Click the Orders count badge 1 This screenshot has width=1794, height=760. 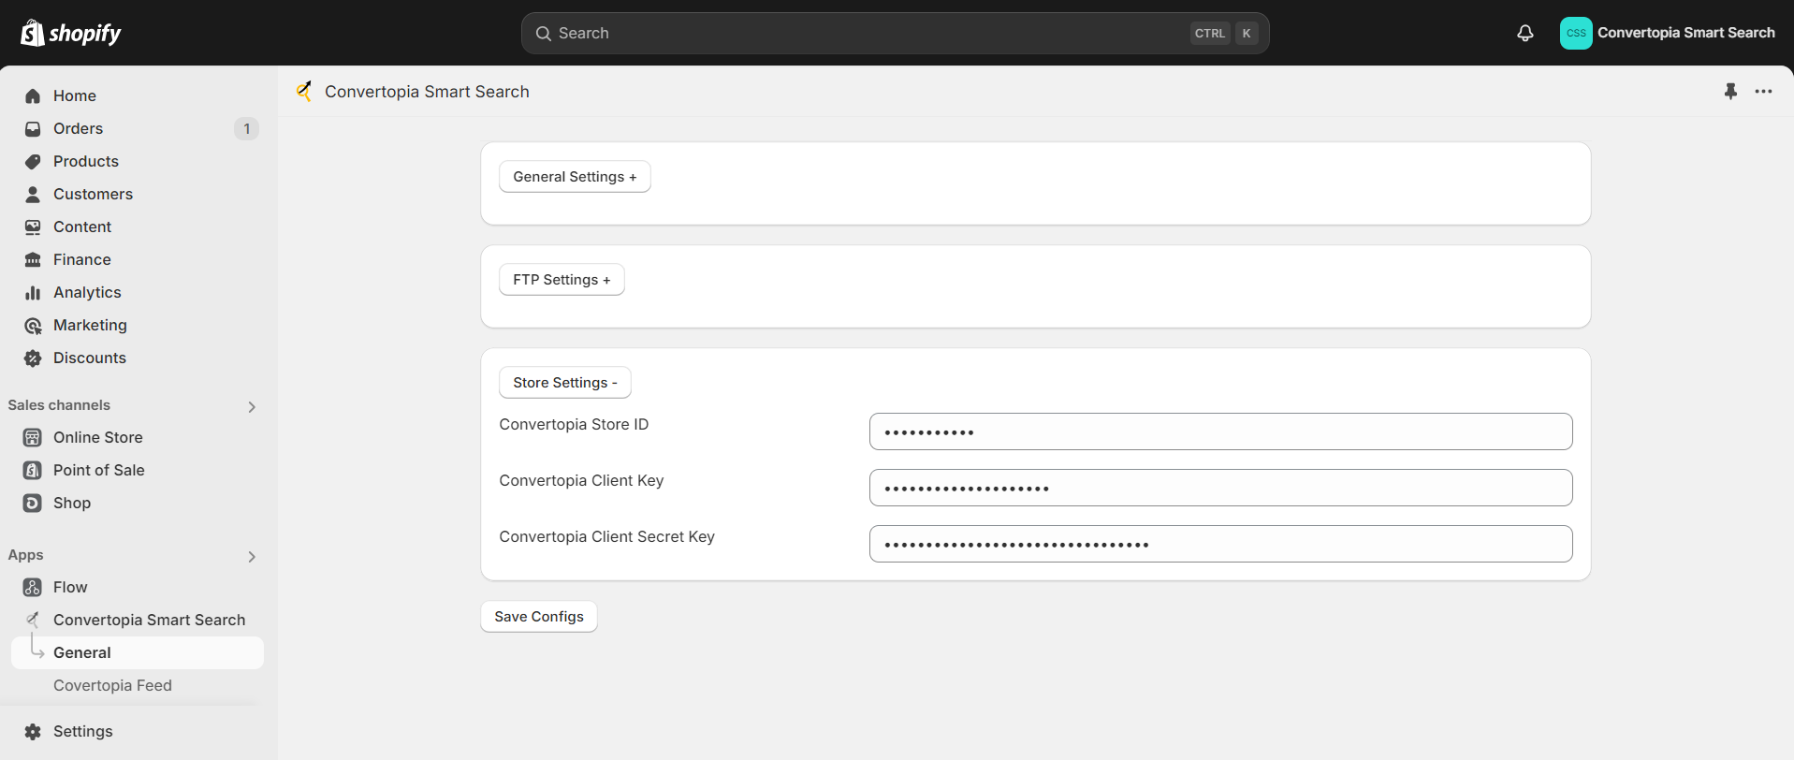click(x=246, y=128)
